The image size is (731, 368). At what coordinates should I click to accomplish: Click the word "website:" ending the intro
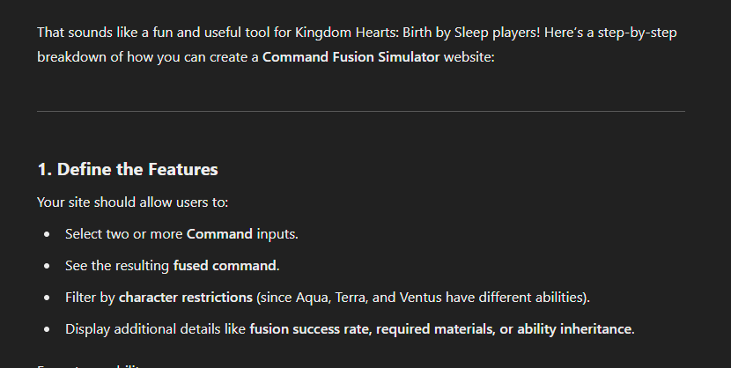click(x=469, y=57)
